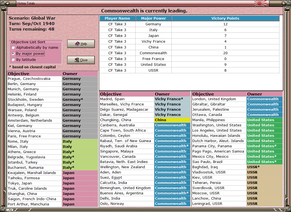Select By major power sort option
This screenshot has height=212, width=291.
click(x=13, y=53)
